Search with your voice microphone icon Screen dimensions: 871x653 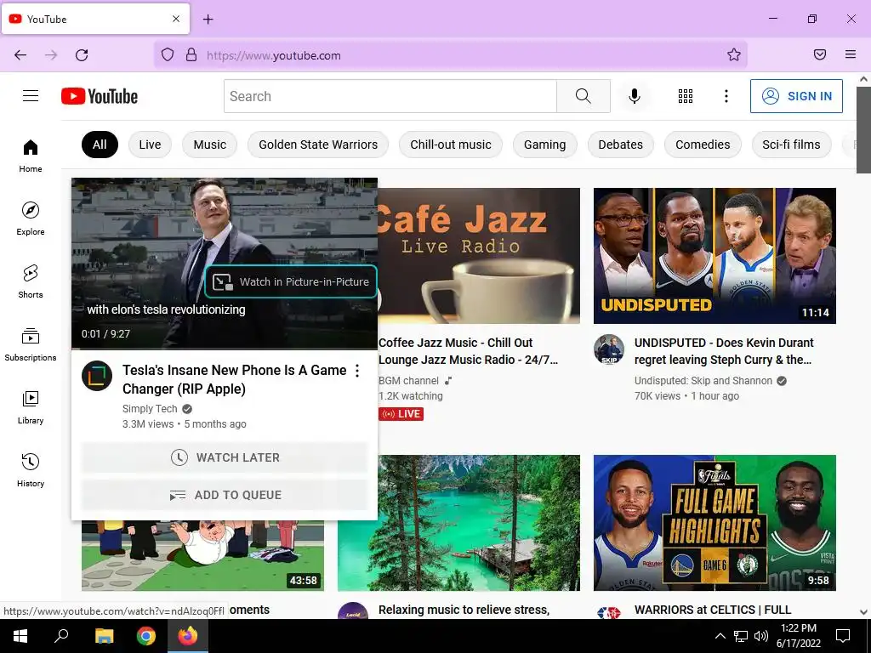click(x=635, y=96)
